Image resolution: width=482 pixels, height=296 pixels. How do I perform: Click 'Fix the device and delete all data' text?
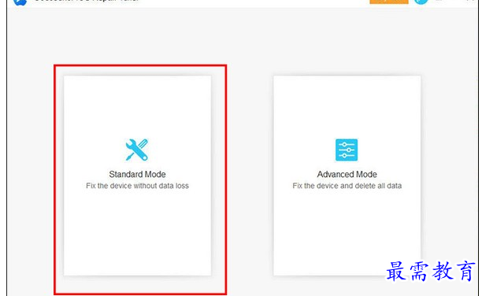347,186
